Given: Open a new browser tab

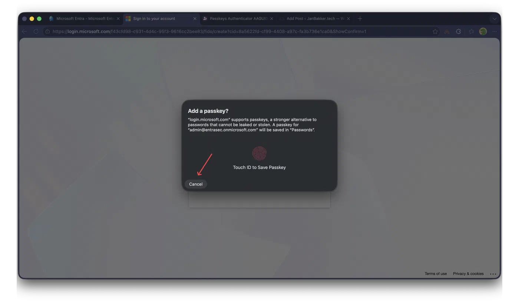Looking at the screenshot, I should click(360, 18).
